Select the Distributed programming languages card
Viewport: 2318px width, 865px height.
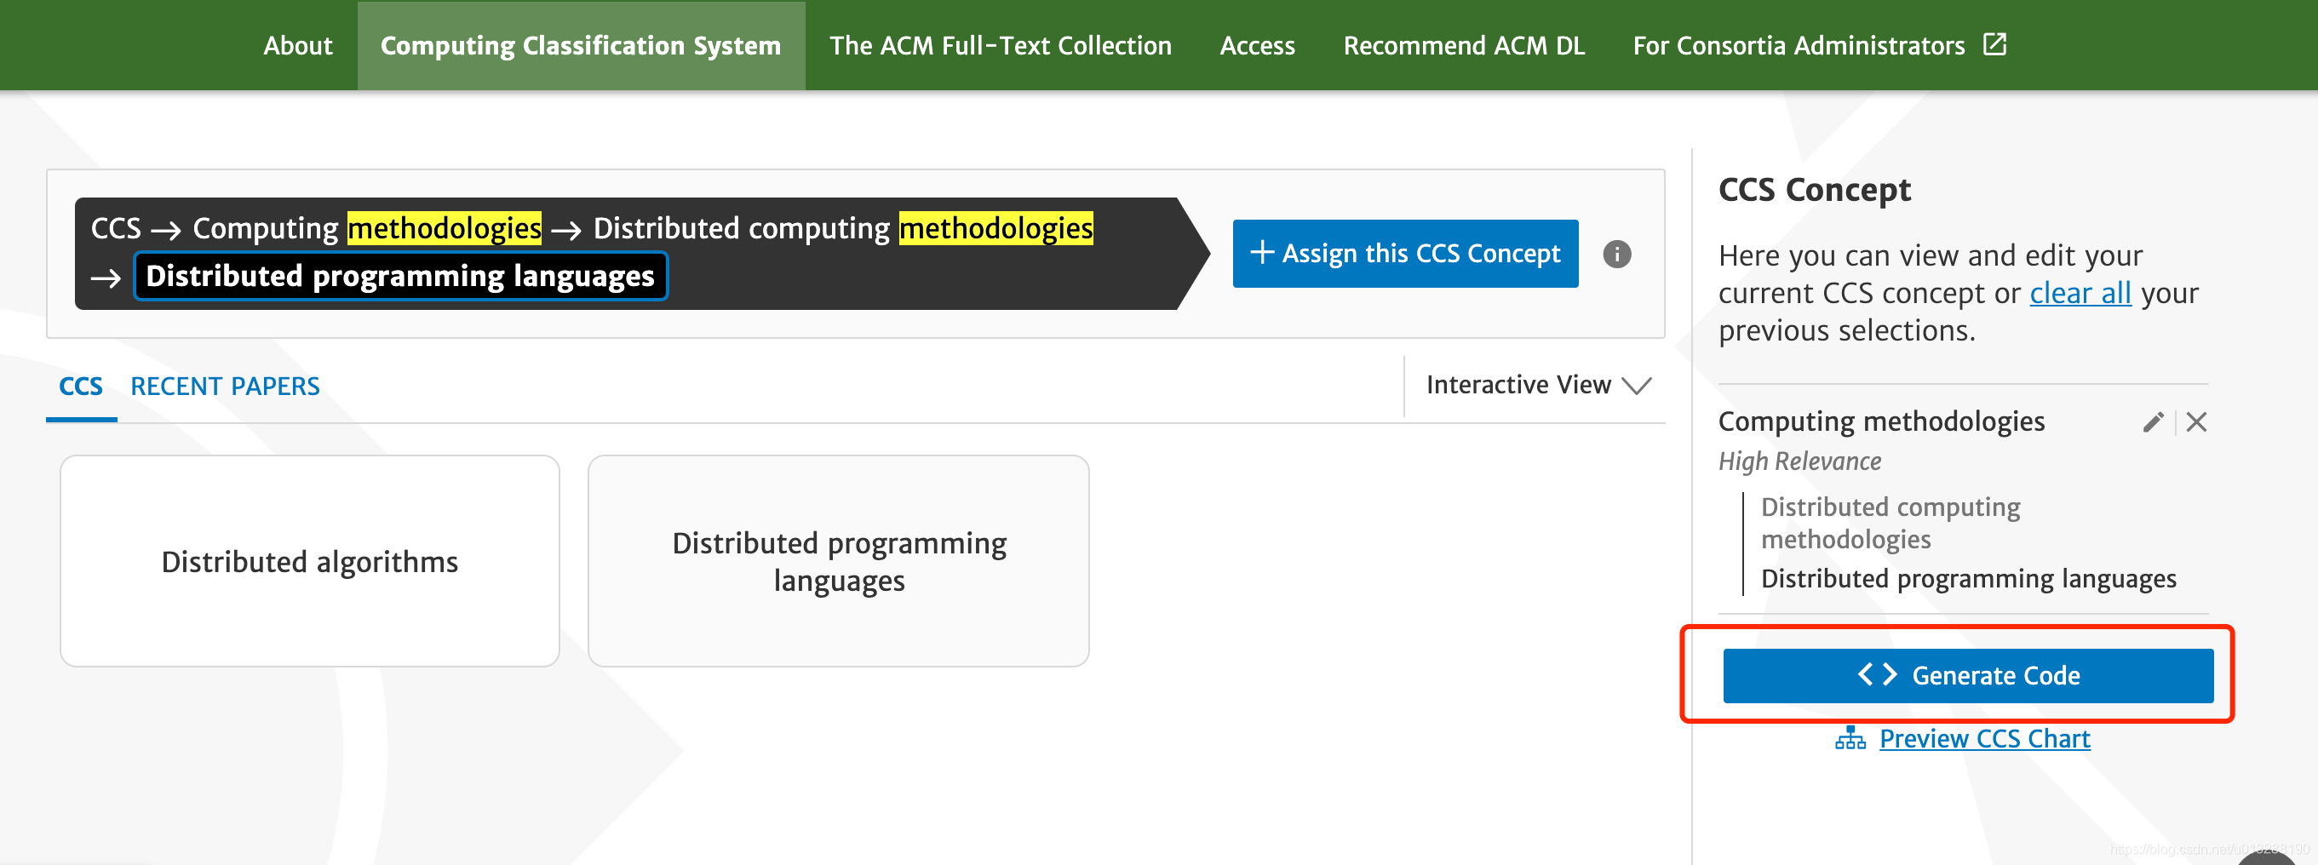pyautogui.click(x=838, y=560)
